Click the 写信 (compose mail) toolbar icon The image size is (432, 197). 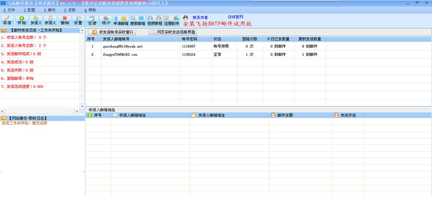coord(7,20)
